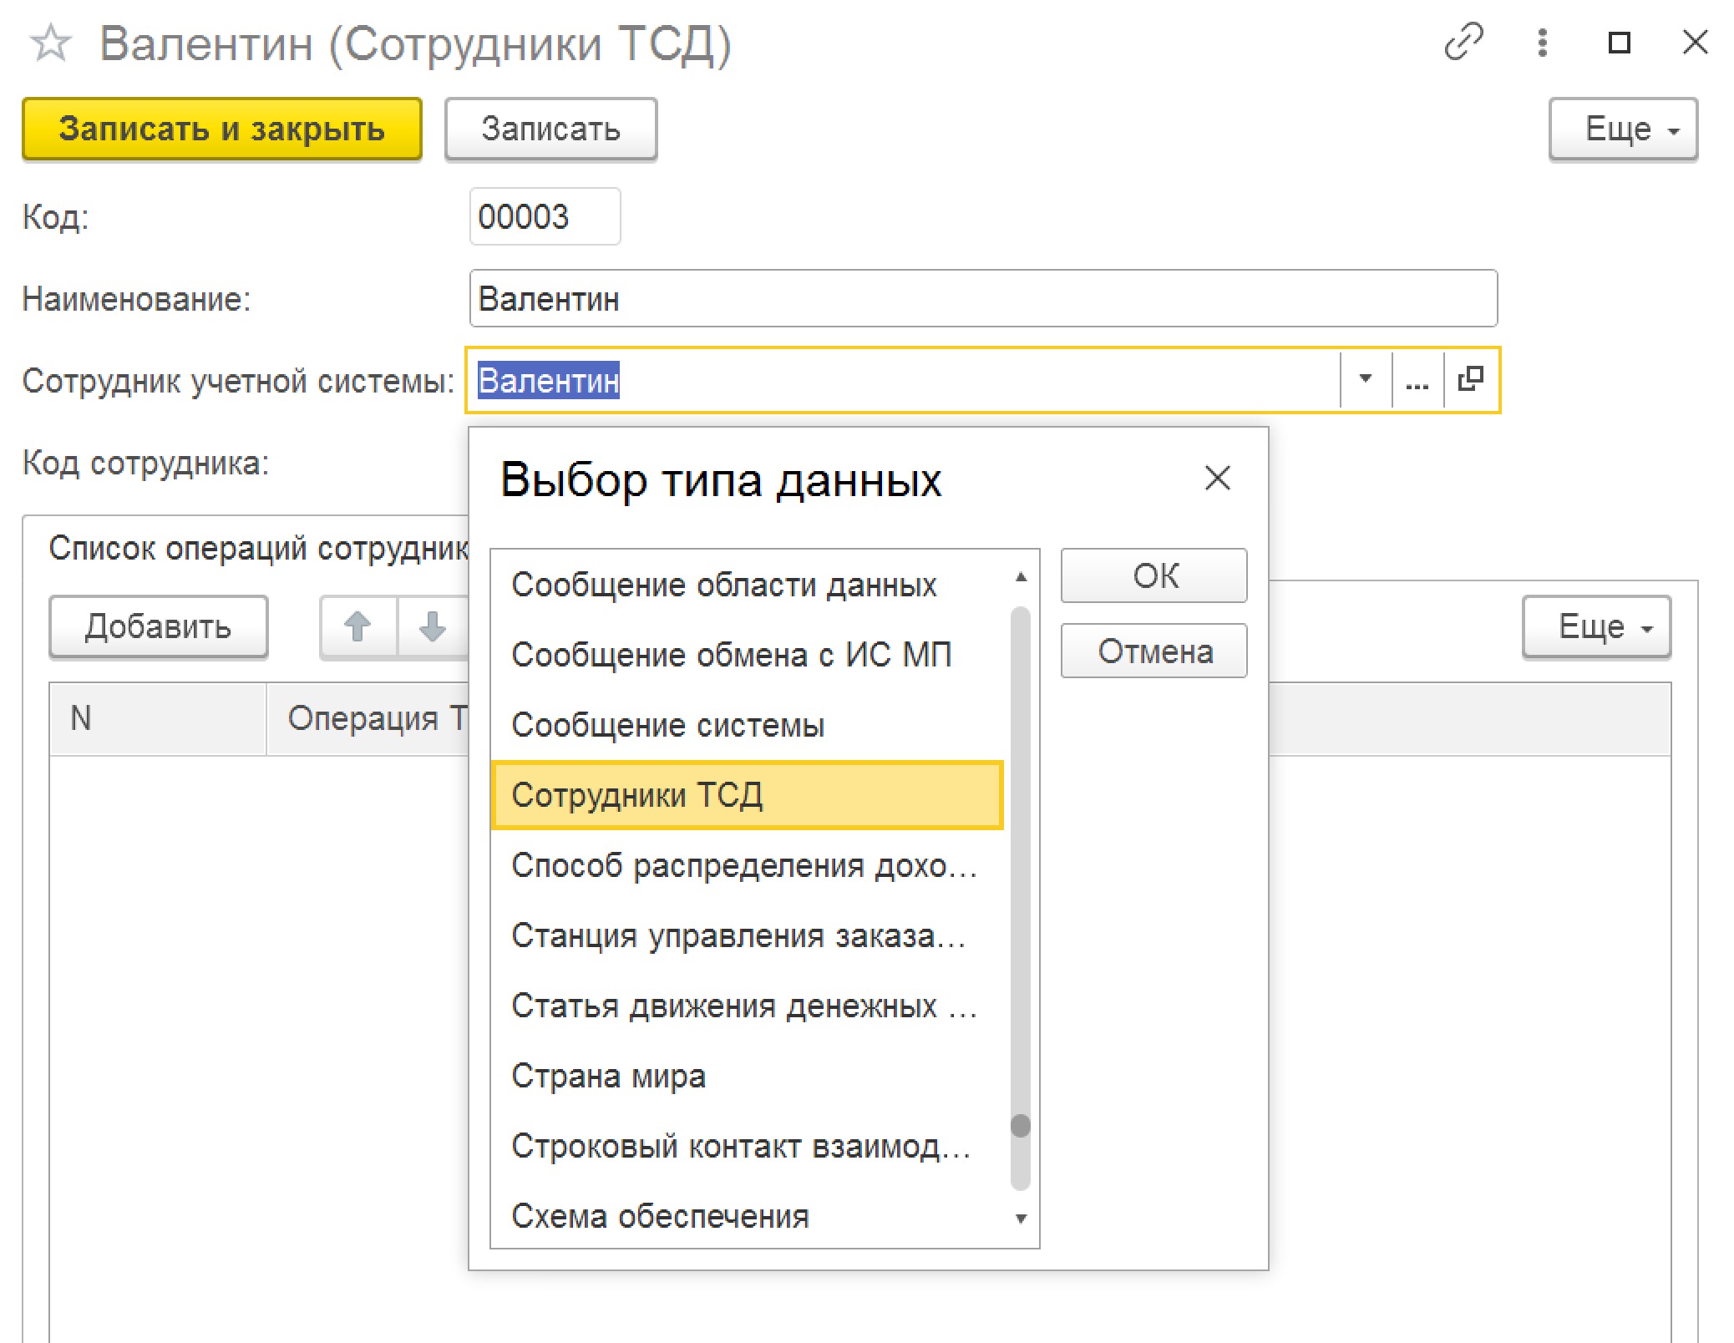Move operation row up with arrow icon
This screenshot has width=1734, height=1343.
357,626
